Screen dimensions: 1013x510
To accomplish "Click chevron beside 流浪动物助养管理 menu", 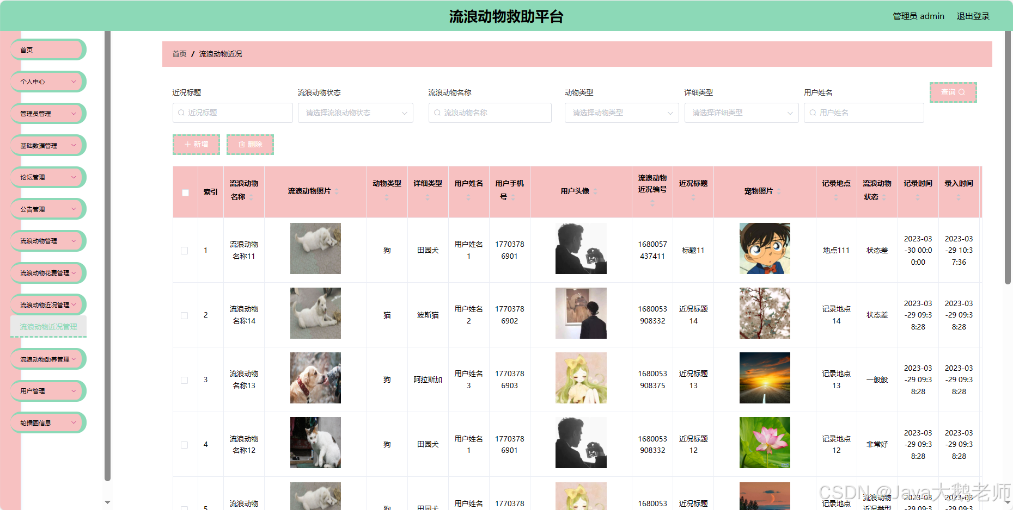I will [x=74, y=359].
